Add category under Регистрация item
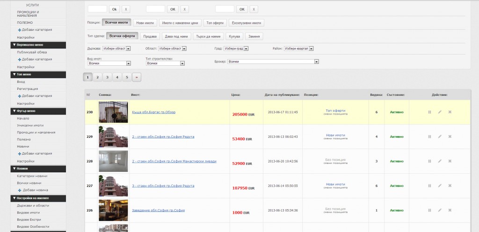479x232 pixels. click(35, 96)
